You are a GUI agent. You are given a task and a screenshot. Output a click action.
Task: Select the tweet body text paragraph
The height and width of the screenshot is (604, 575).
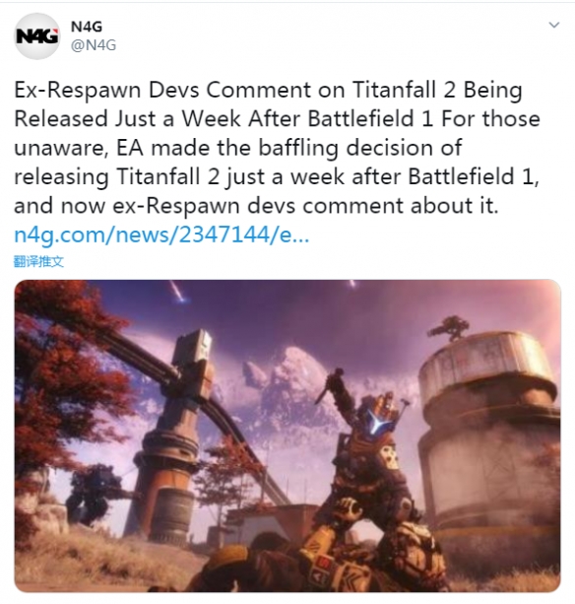[x=277, y=148]
